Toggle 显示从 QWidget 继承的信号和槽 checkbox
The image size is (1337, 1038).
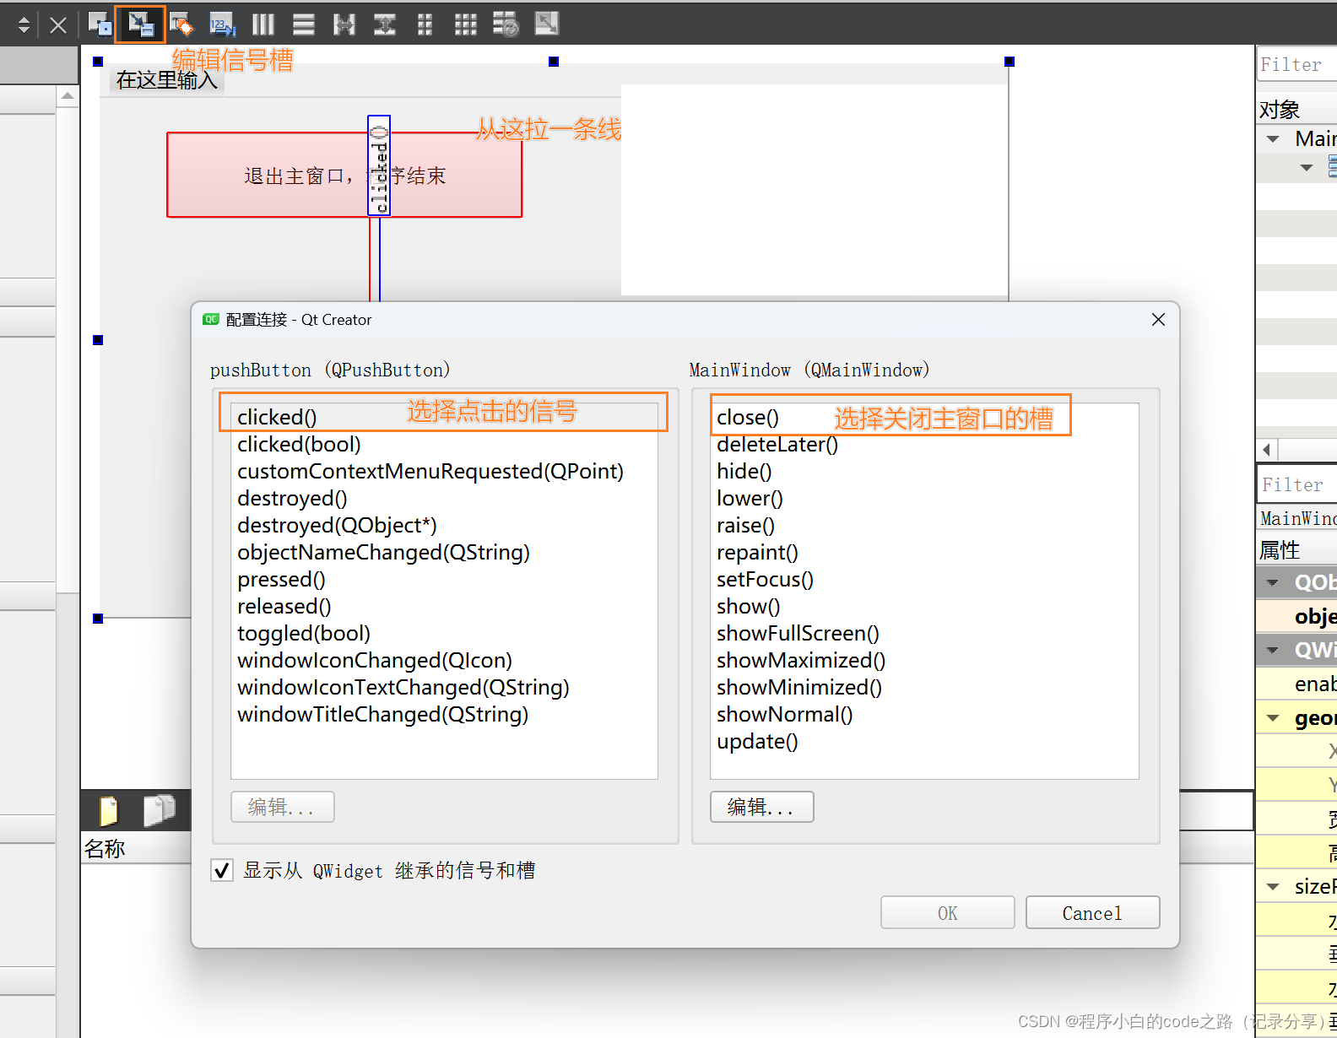(x=222, y=870)
